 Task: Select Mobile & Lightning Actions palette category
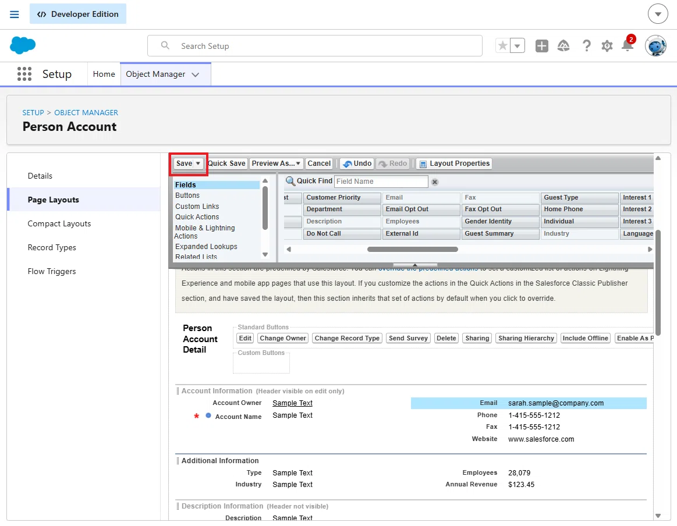205,232
